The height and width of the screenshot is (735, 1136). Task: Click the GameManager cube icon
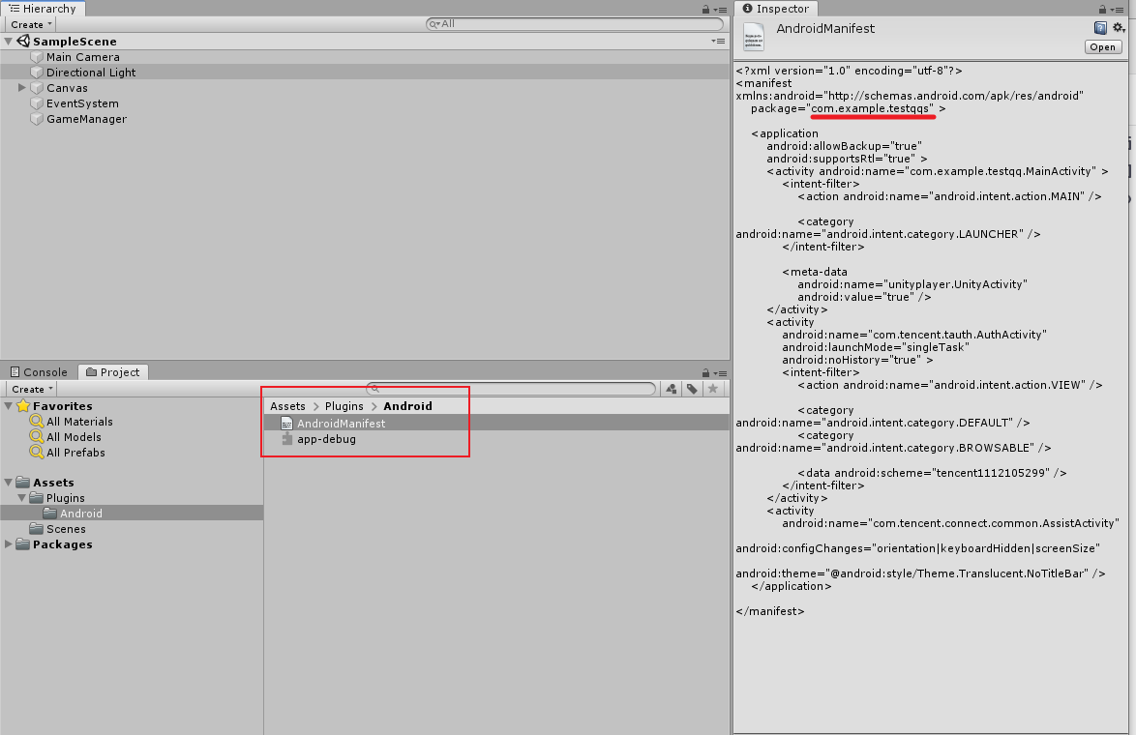click(37, 120)
